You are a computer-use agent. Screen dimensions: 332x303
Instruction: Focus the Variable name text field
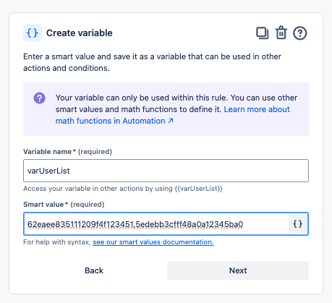point(166,171)
